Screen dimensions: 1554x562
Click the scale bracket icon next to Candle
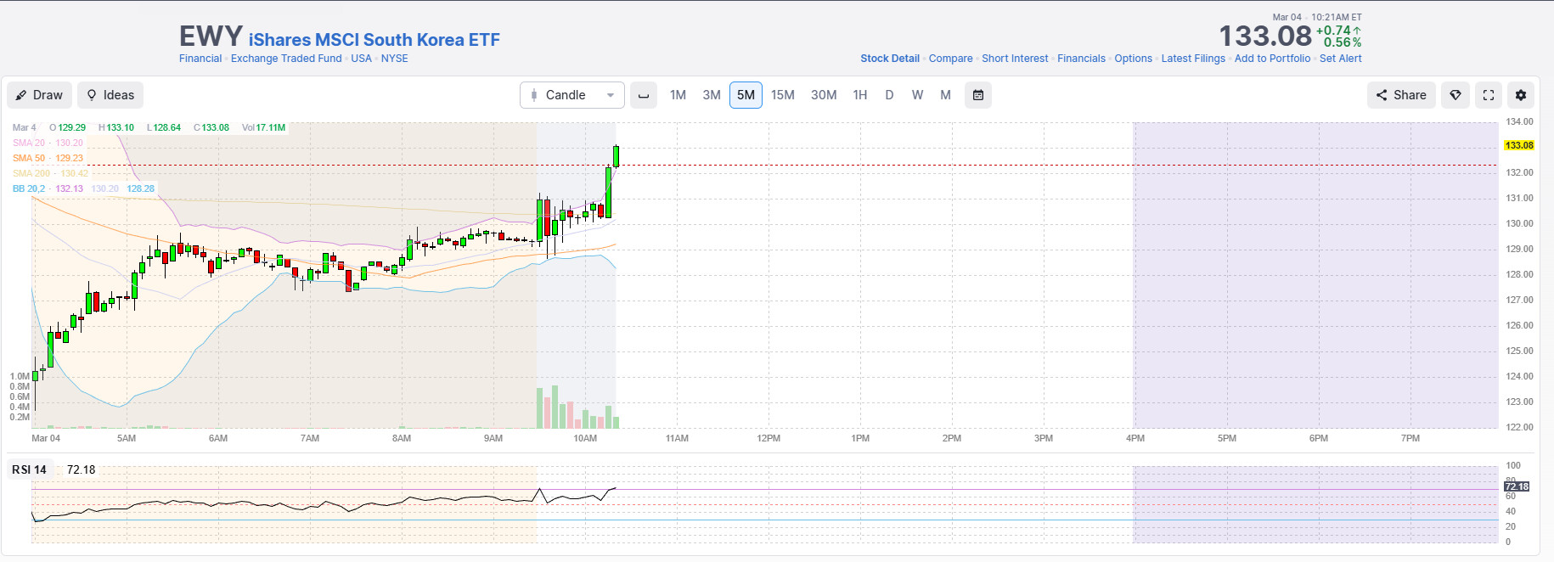[644, 95]
